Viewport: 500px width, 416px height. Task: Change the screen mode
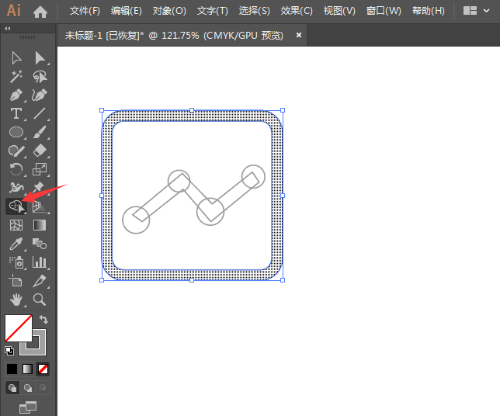[x=28, y=407]
